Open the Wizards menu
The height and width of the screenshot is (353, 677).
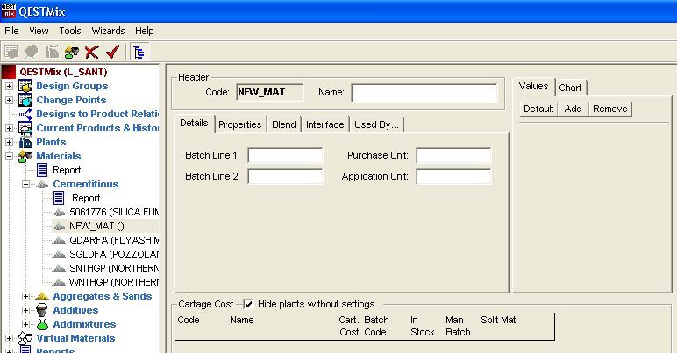coord(108,31)
